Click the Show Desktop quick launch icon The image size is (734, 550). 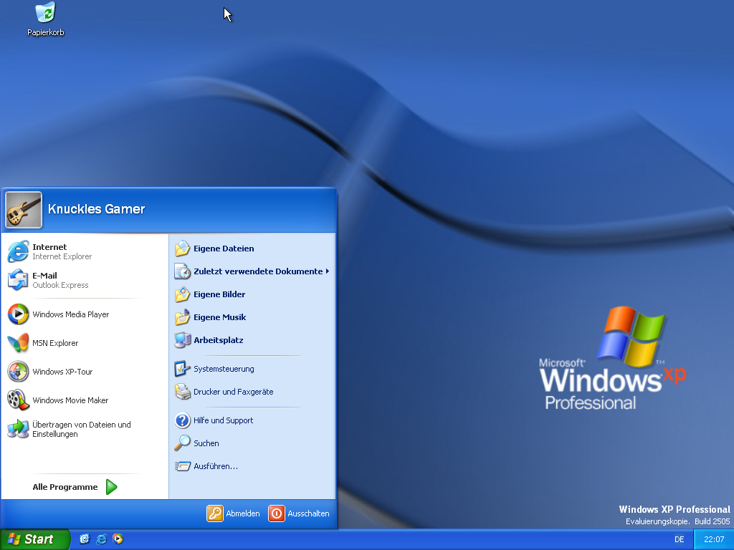[x=85, y=539]
